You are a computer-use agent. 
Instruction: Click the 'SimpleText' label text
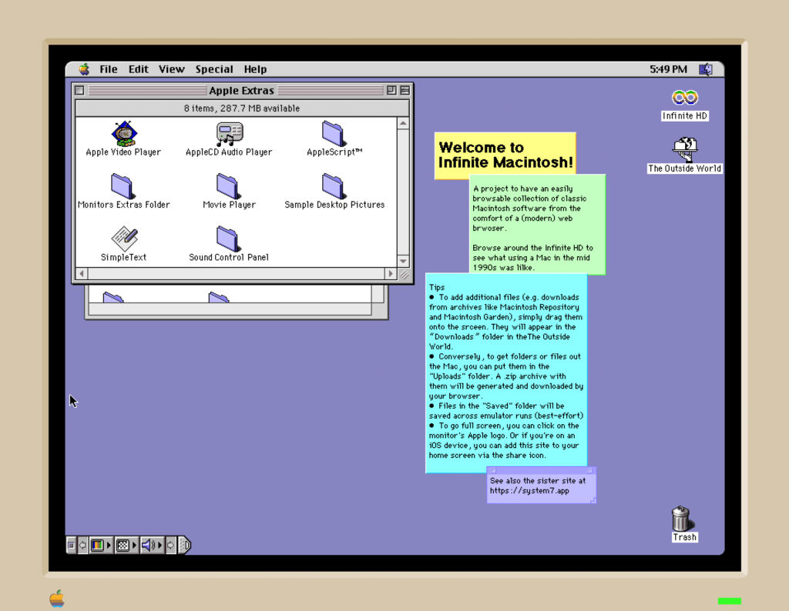(123, 257)
